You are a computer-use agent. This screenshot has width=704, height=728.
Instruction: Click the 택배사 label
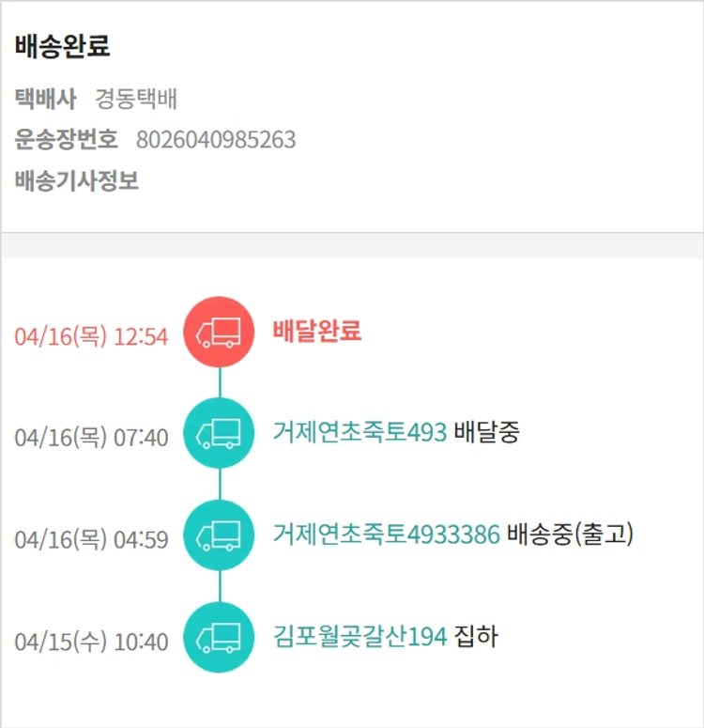(x=45, y=99)
